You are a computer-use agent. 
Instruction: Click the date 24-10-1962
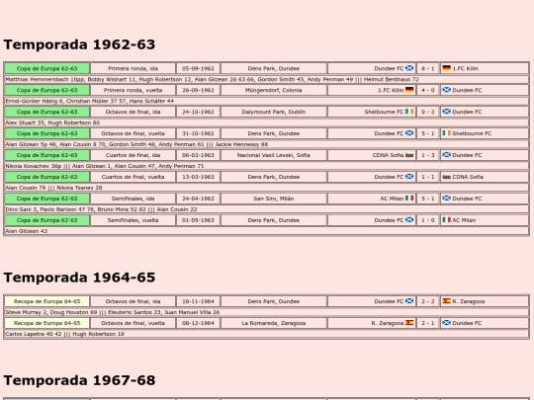tap(198, 112)
